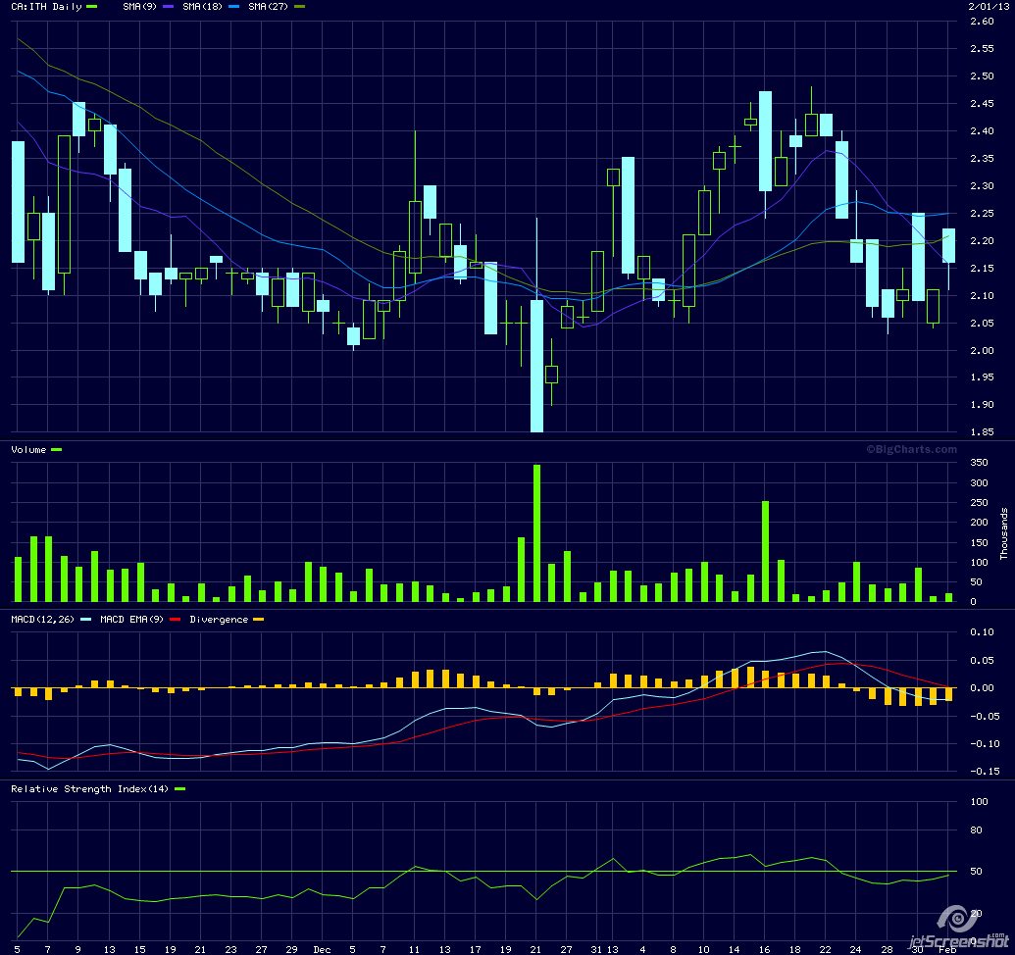Click the SMA(18) legend label
This screenshot has height=955, width=1015.
(200, 7)
